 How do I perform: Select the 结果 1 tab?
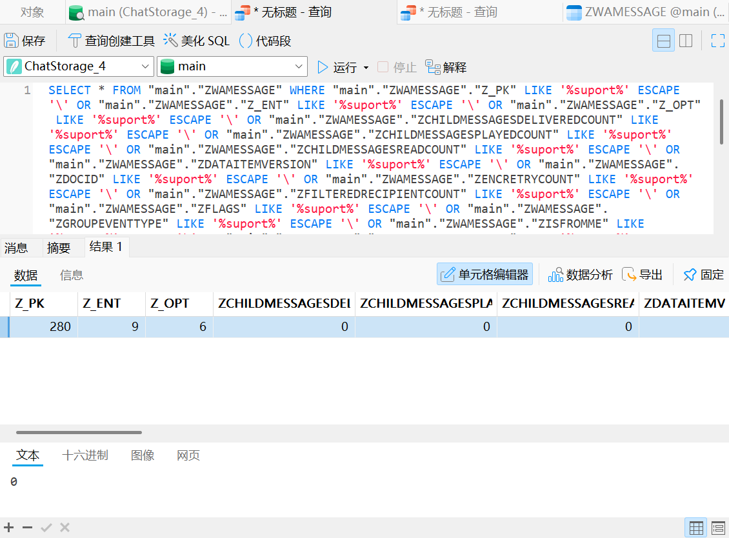[x=106, y=247]
